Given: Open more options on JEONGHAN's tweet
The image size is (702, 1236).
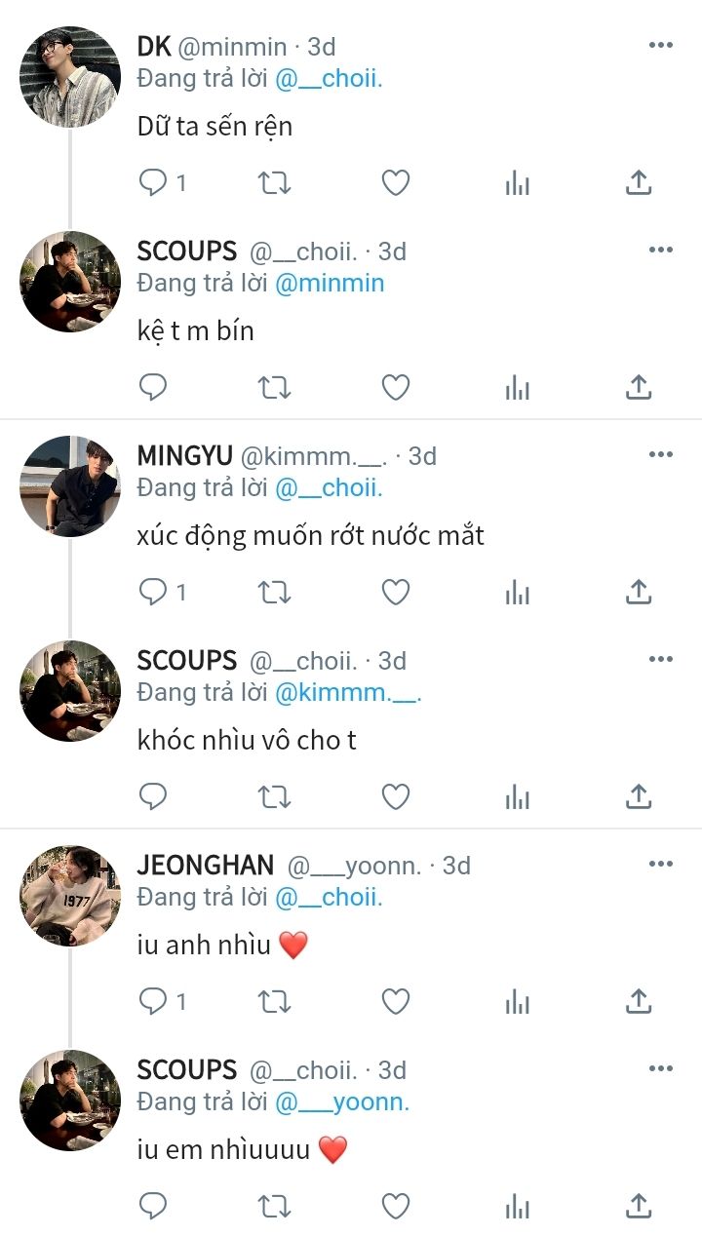Looking at the screenshot, I should [661, 864].
